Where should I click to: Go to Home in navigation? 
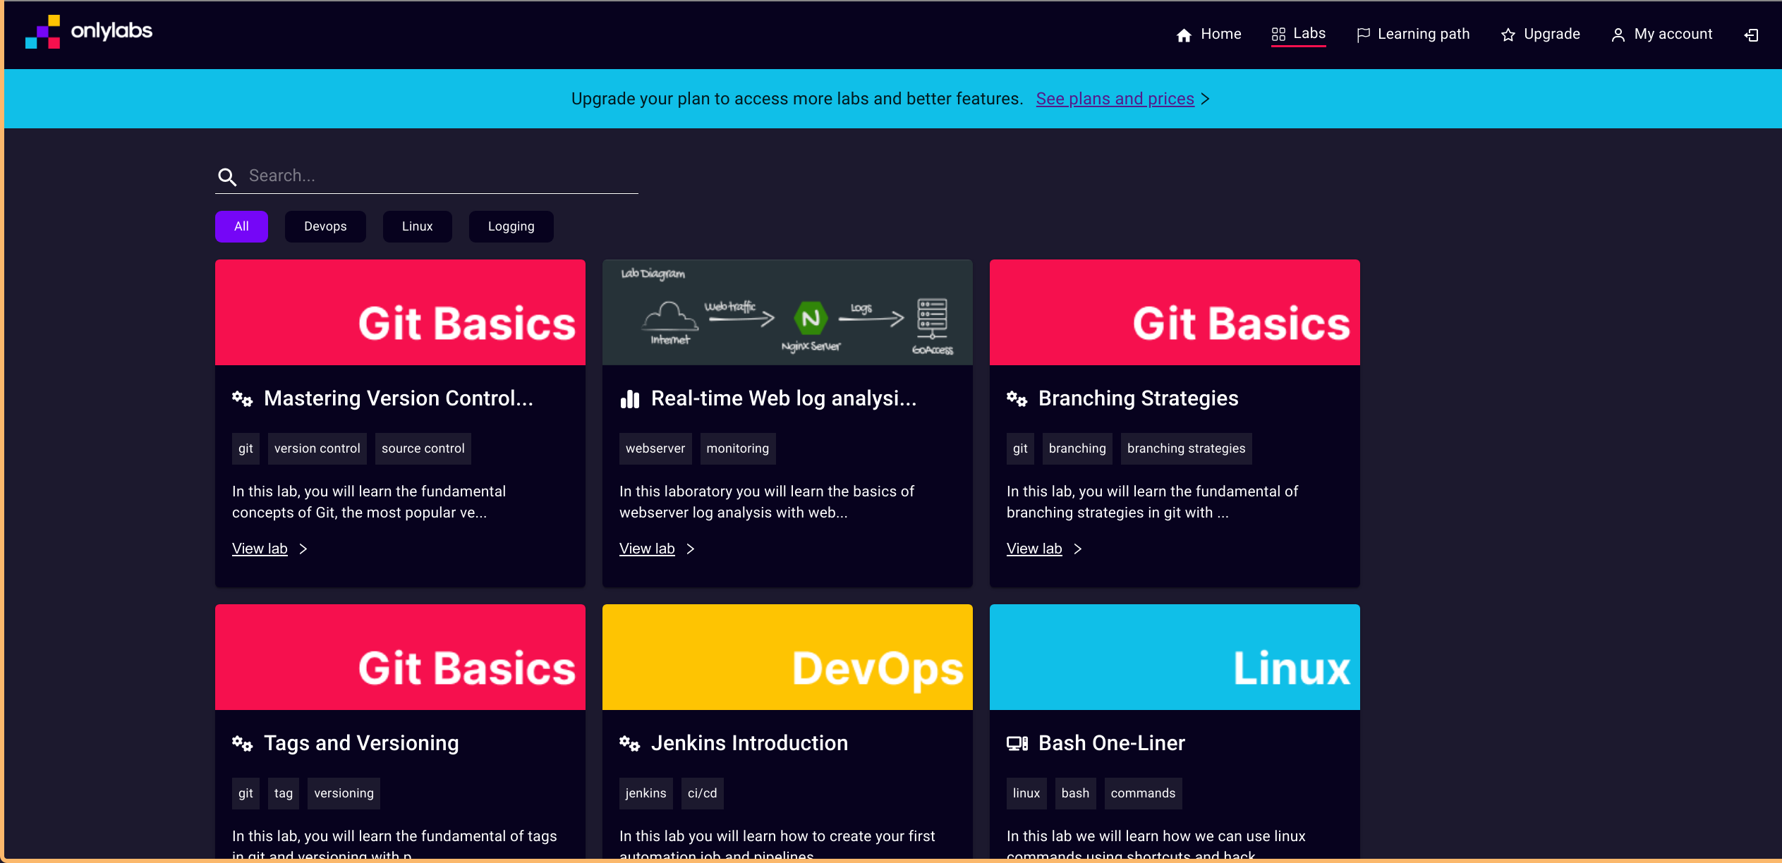(1208, 34)
